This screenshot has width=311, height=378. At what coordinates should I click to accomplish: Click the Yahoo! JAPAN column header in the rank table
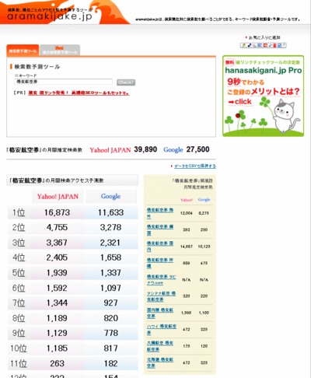tap(58, 197)
